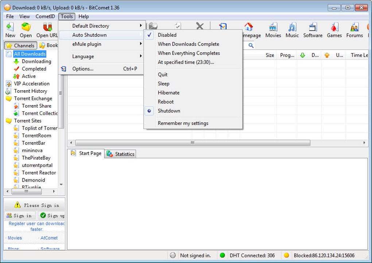Select the Quit action
This screenshot has width=372, height=263.
[x=193, y=74]
